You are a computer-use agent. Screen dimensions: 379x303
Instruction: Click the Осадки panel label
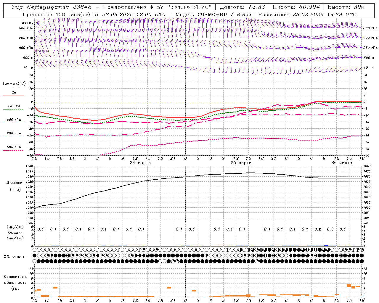(x=15, y=233)
